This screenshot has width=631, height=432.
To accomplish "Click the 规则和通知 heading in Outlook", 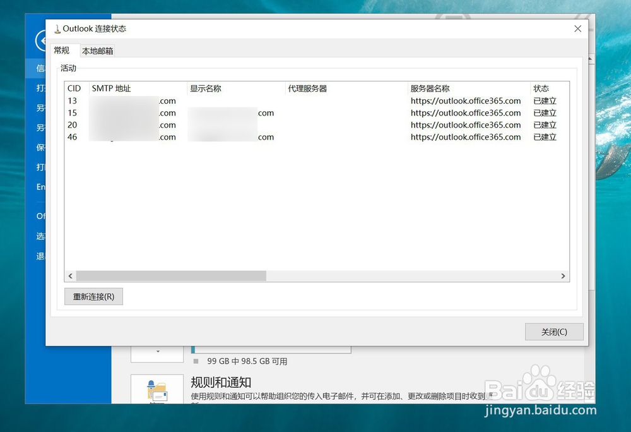I will (x=221, y=383).
